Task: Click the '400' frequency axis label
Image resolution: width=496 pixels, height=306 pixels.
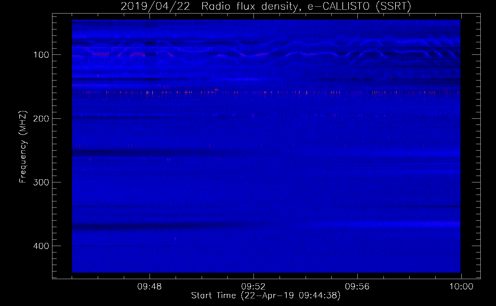Action: point(41,246)
